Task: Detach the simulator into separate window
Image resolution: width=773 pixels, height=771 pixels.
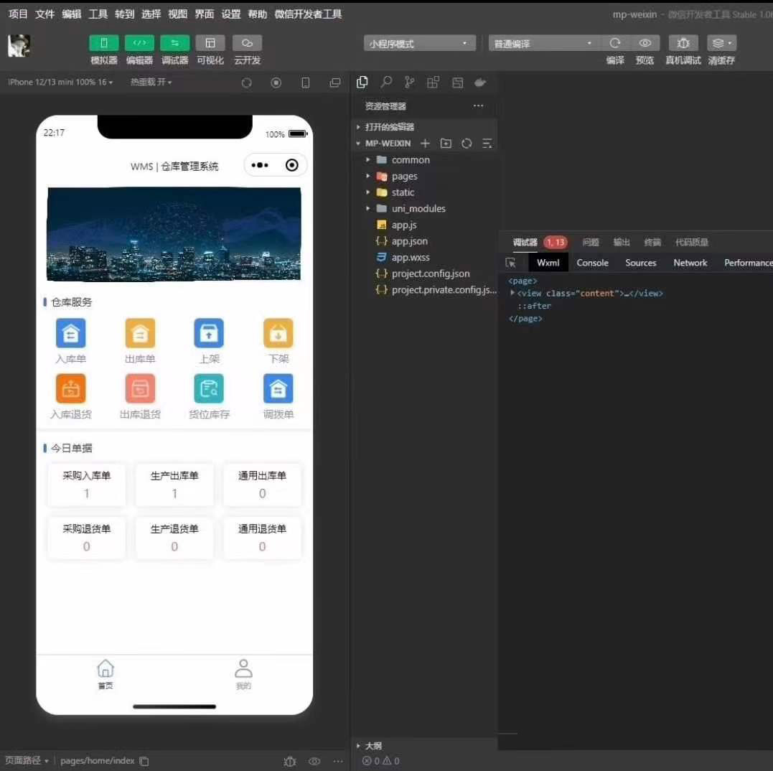Action: 335,83
